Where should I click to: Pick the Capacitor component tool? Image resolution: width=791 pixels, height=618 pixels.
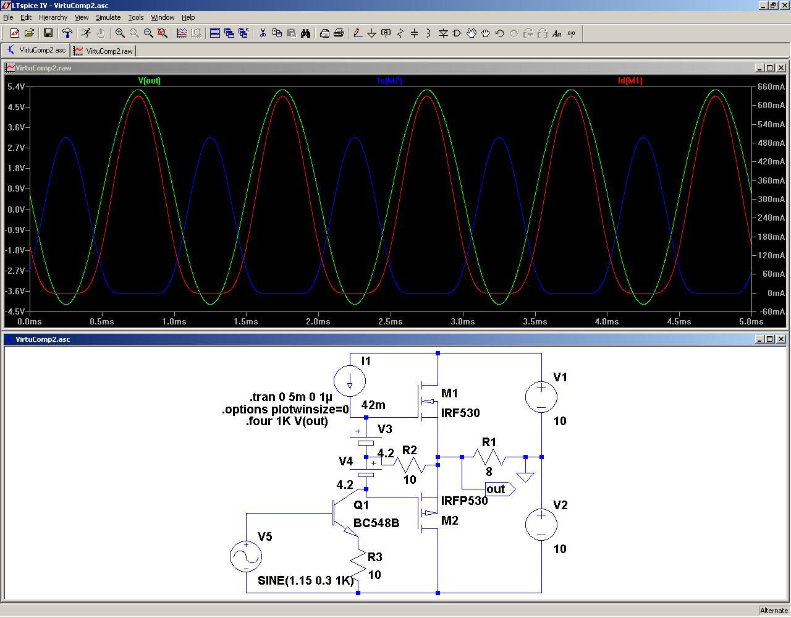pyautogui.click(x=414, y=33)
